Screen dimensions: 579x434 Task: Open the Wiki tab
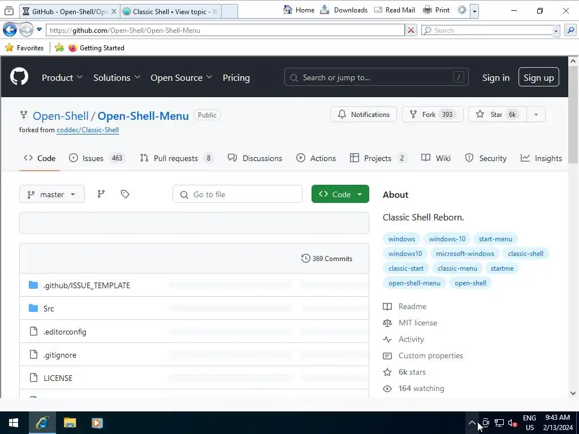[x=436, y=158]
